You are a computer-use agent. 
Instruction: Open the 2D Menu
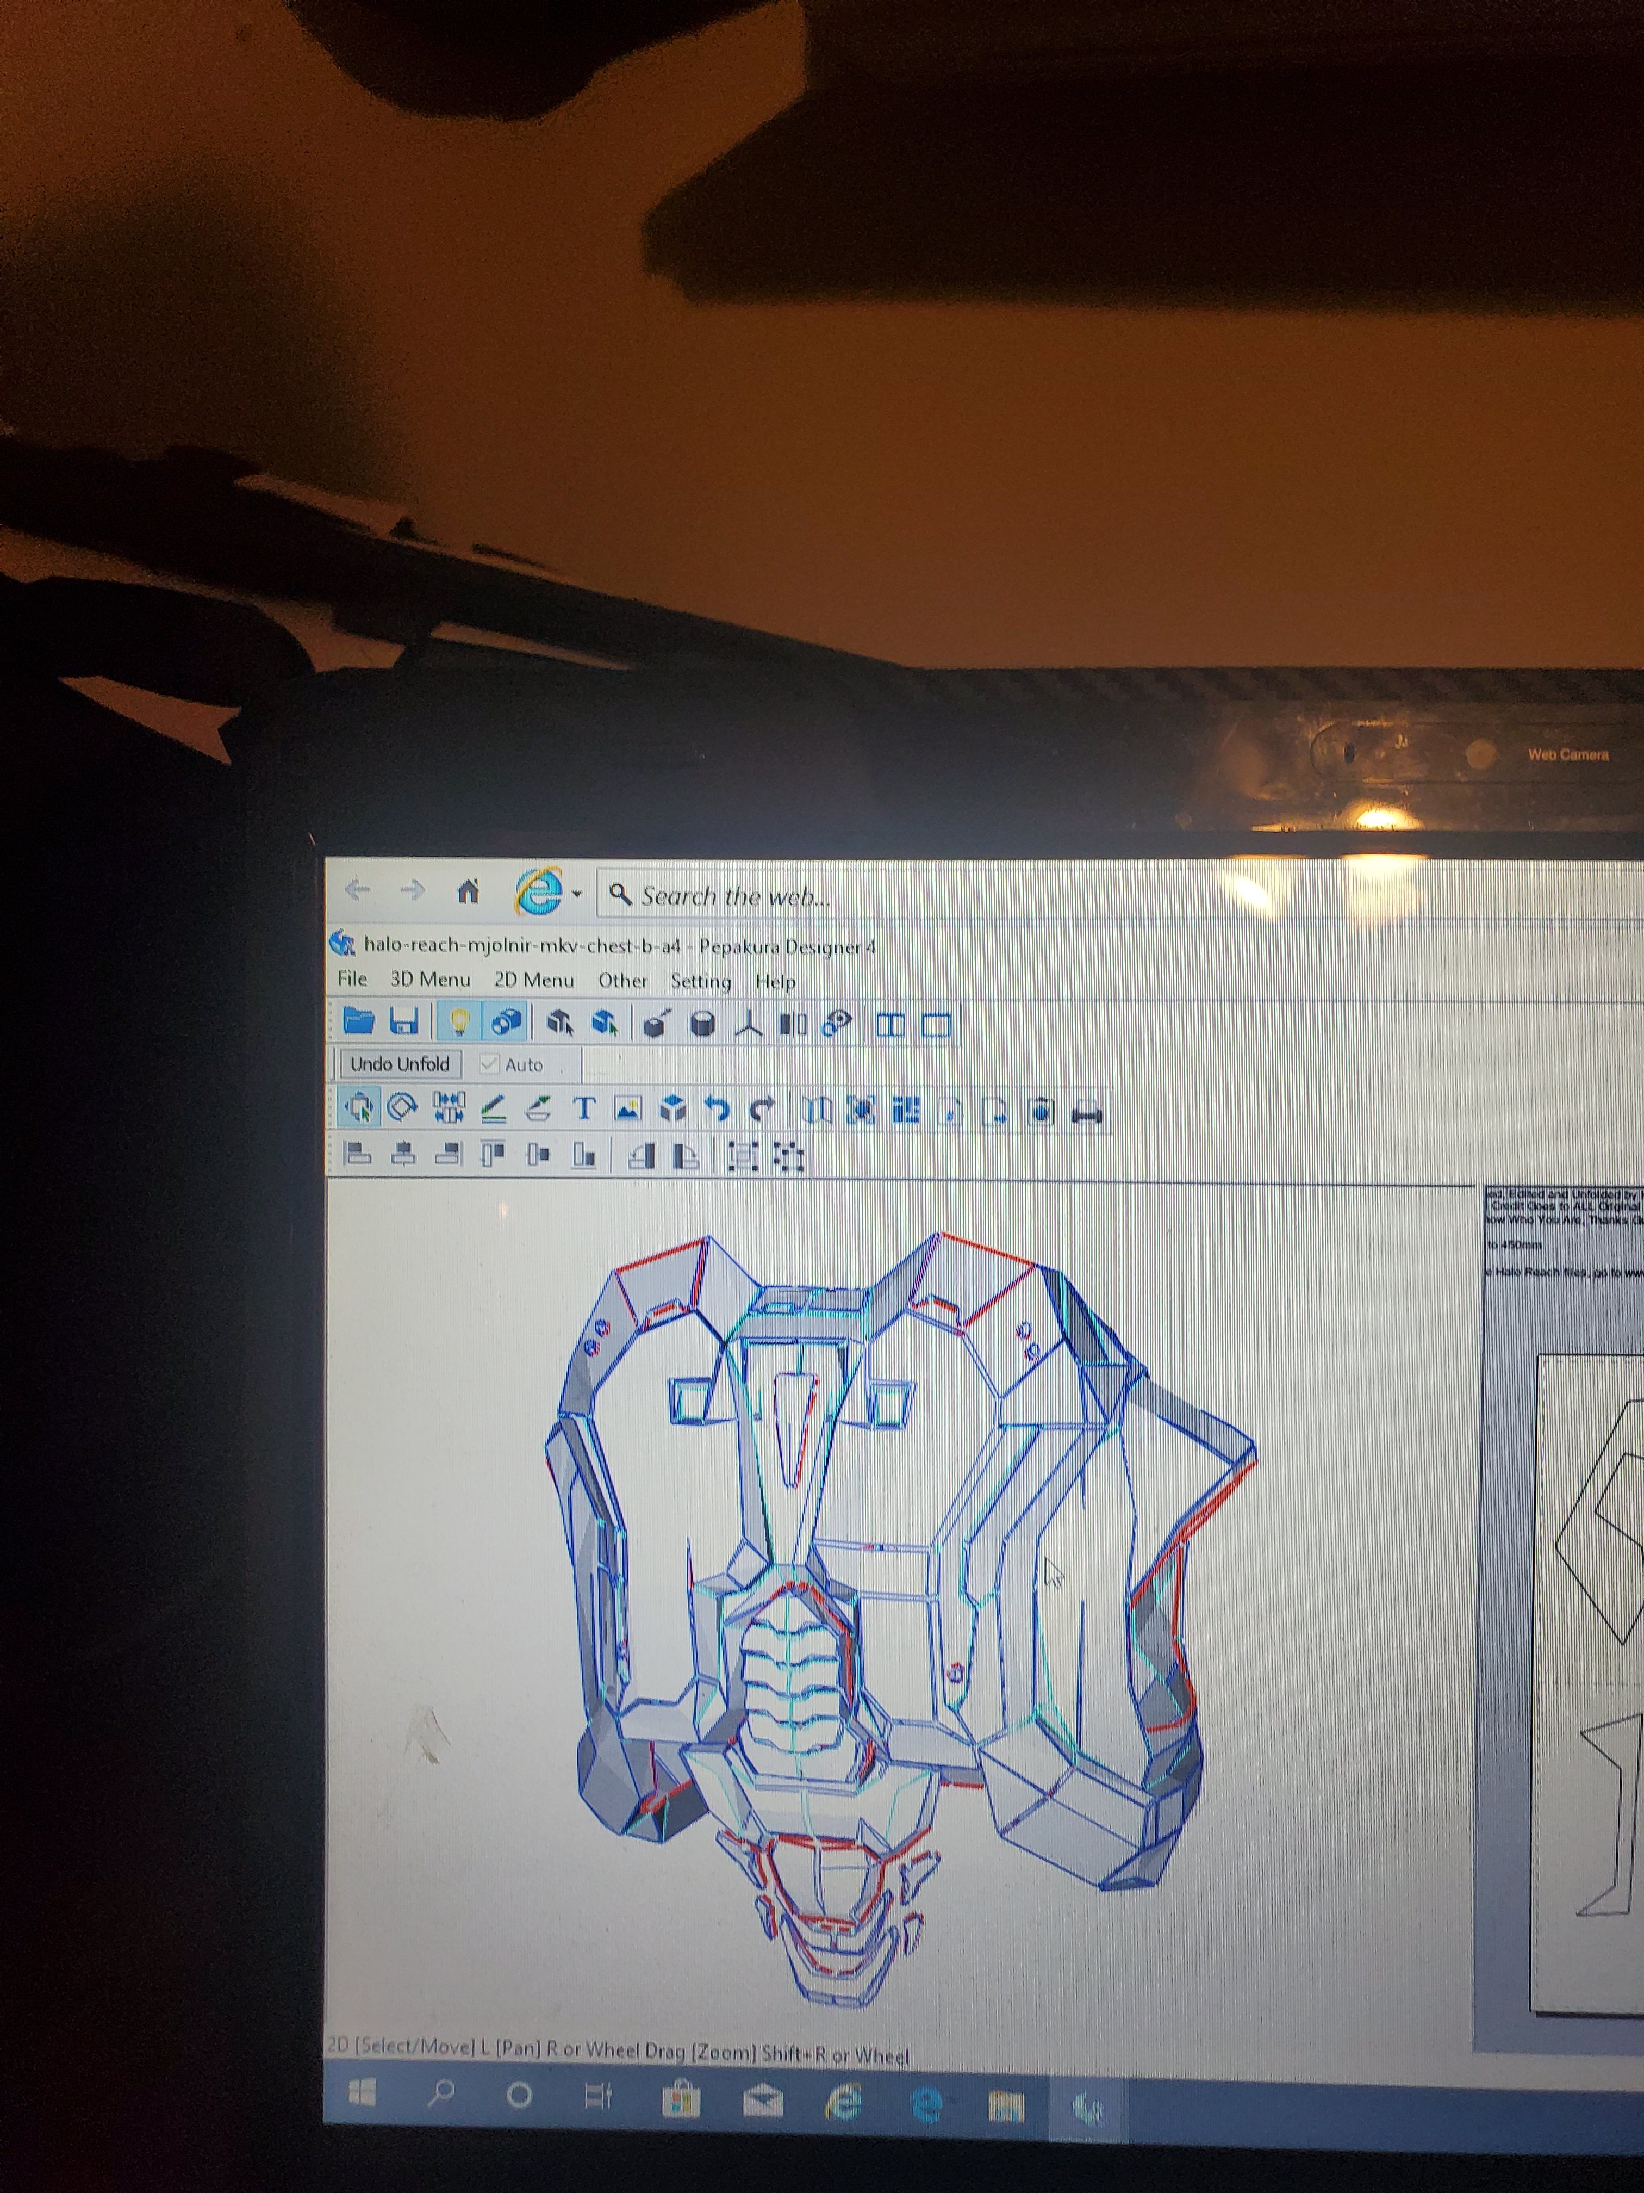(534, 981)
